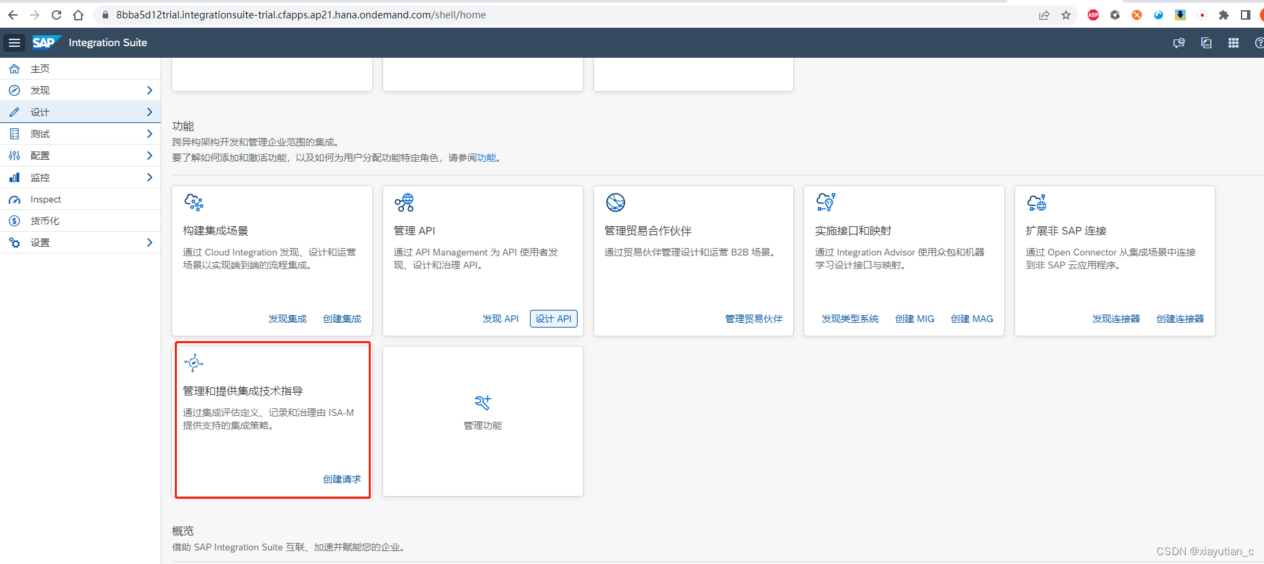The width and height of the screenshot is (1264, 564).
Task: Open the 管理功能 tile
Action: pos(483,421)
